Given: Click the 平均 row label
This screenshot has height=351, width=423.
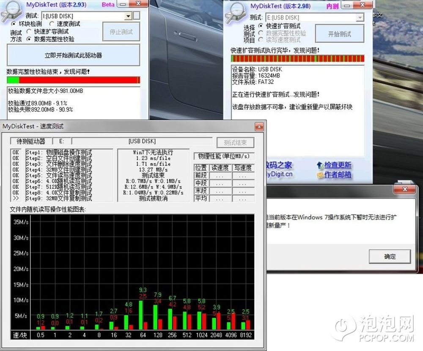Looking at the screenshot, I should [201, 198].
